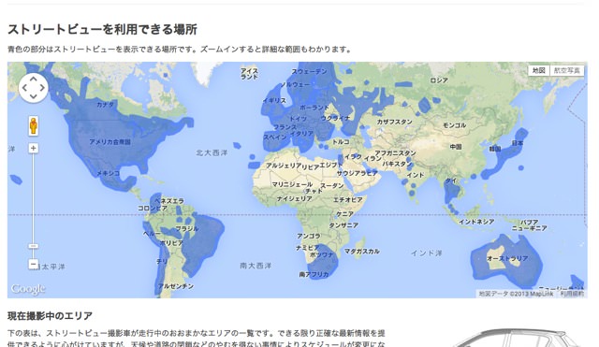This screenshot has width=599, height=347.
Task: Pan the map right with the right arrow
Action: pyautogui.click(x=42, y=88)
